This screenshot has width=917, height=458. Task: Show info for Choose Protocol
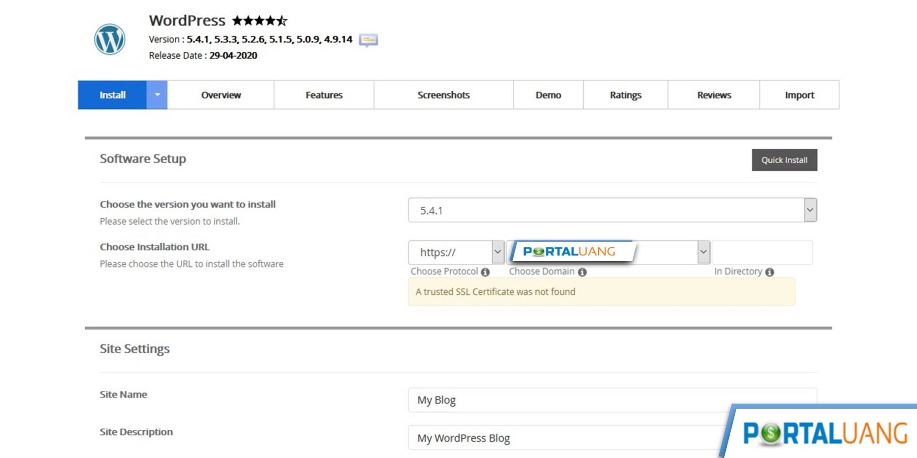coord(485,272)
